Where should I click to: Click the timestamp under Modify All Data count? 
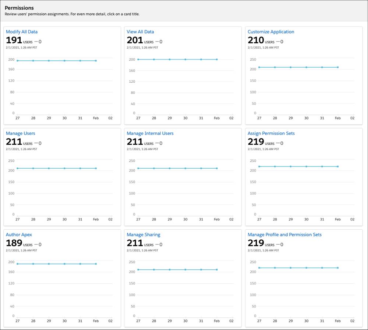coord(21,47)
